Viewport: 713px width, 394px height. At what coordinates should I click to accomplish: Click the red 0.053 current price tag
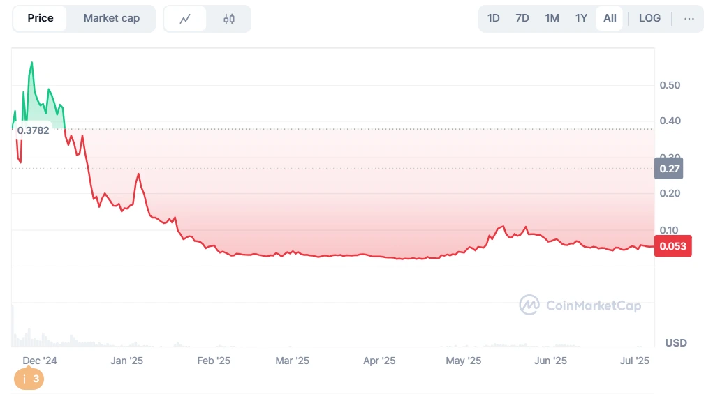click(x=673, y=246)
